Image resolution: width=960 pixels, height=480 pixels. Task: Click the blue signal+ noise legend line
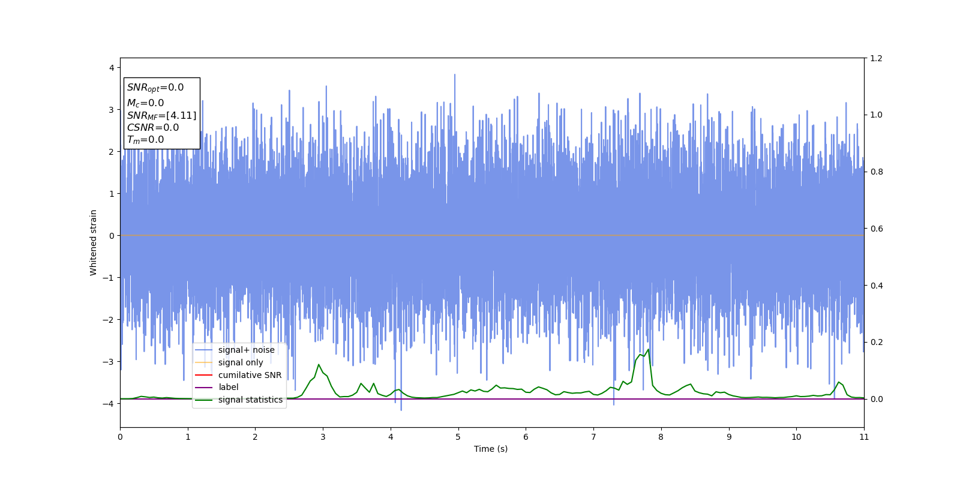[x=204, y=350]
